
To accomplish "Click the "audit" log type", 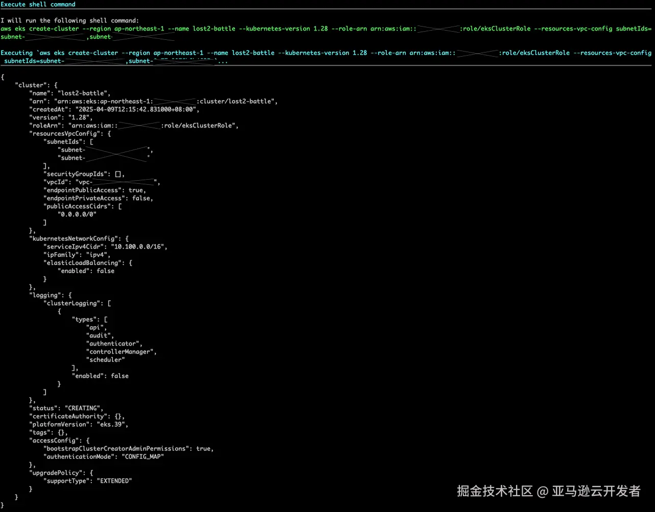I will tap(100, 335).
